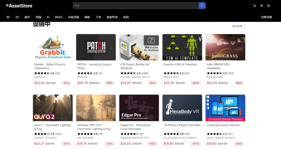Image resolution: width=281 pixels, height=149 pixels.
Task: Open the InfiniGRASS thumbnail
Action: pos(225,47)
